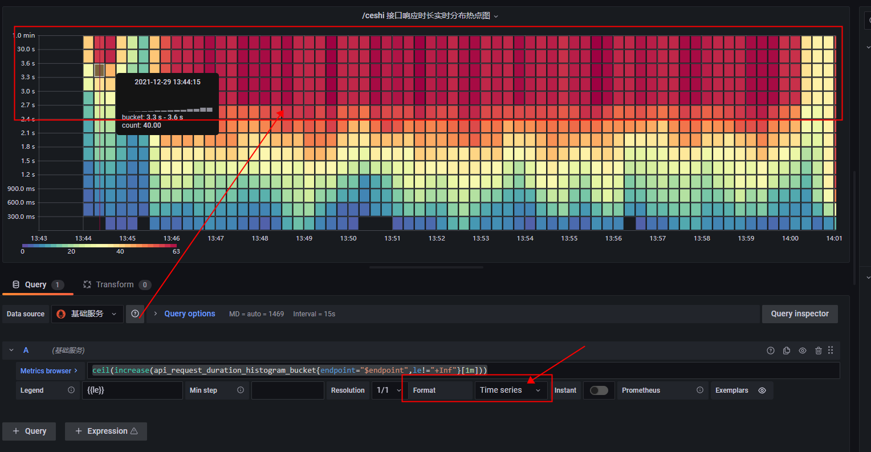The height and width of the screenshot is (452, 871).
Task: Switch to the Transform tab
Action: point(116,284)
